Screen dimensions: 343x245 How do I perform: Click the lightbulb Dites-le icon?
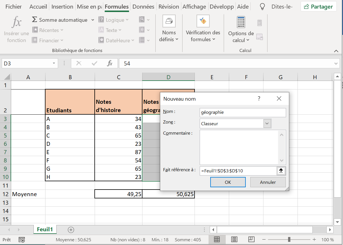[262, 7]
